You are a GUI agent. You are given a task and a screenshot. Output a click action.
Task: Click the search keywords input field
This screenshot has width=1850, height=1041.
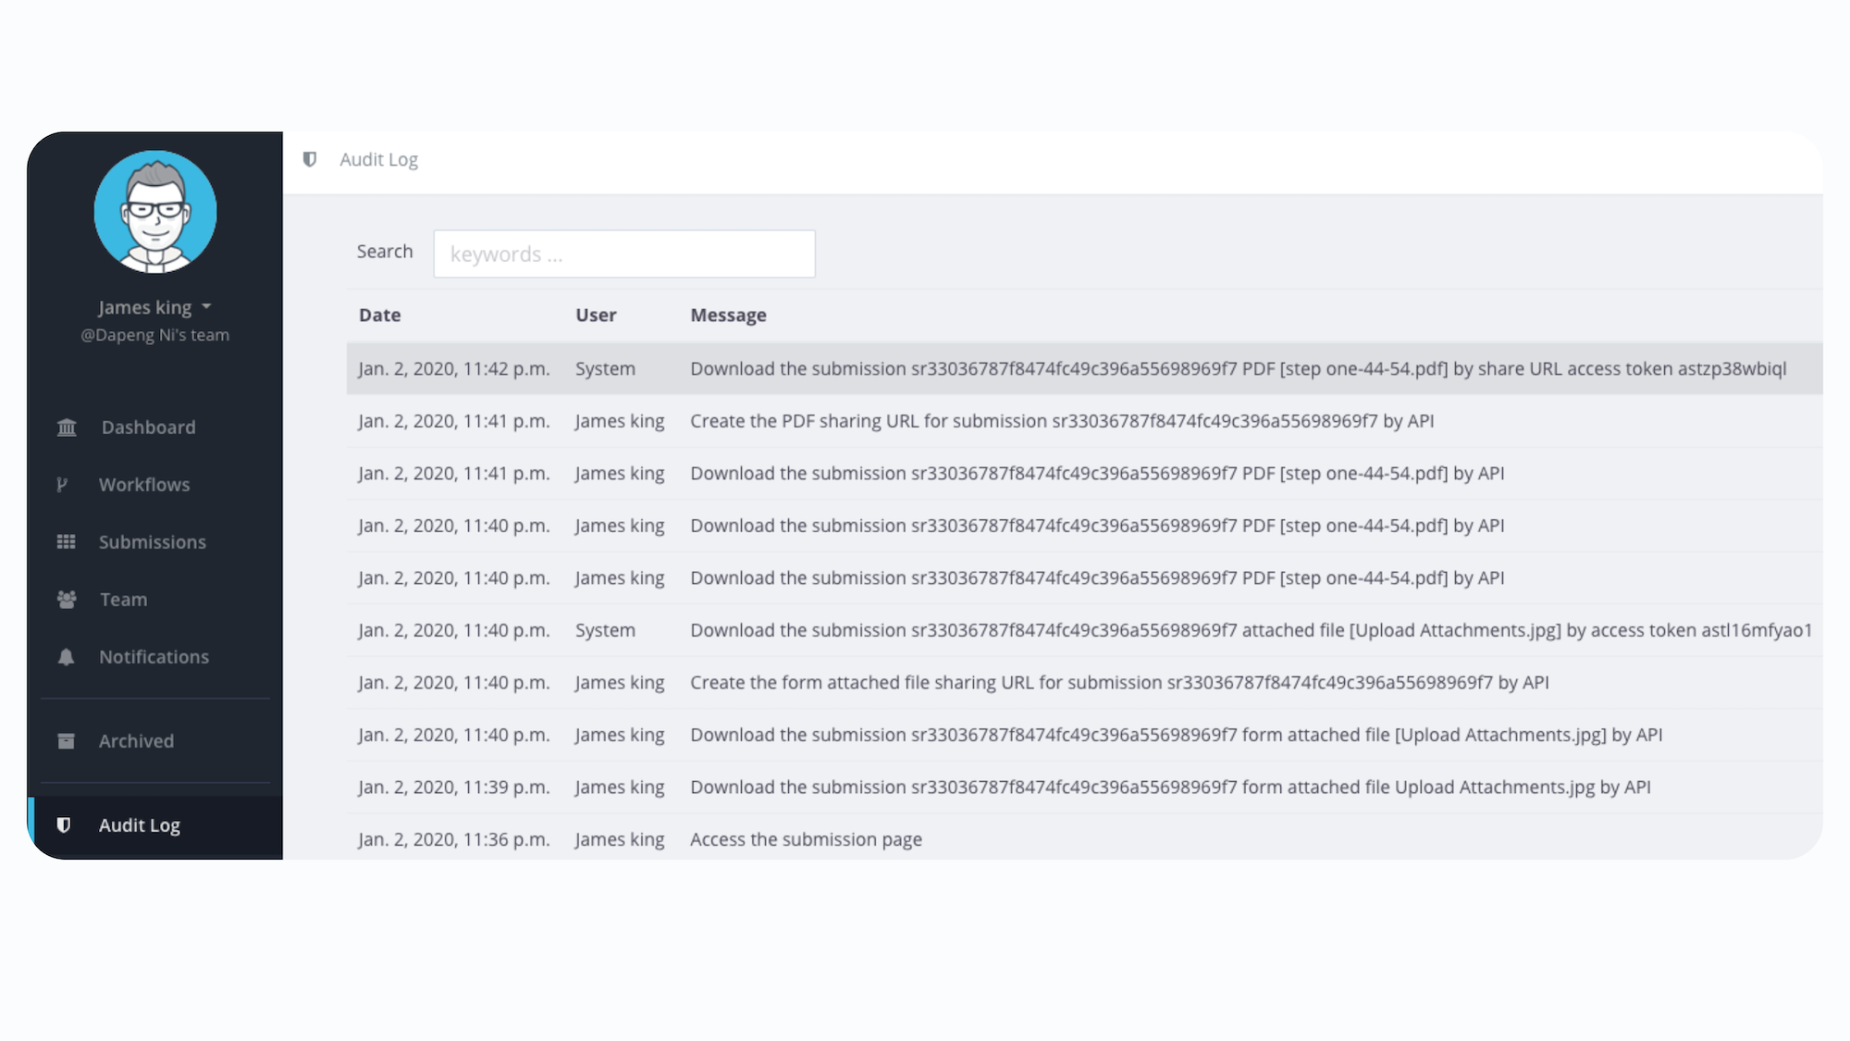coord(624,254)
